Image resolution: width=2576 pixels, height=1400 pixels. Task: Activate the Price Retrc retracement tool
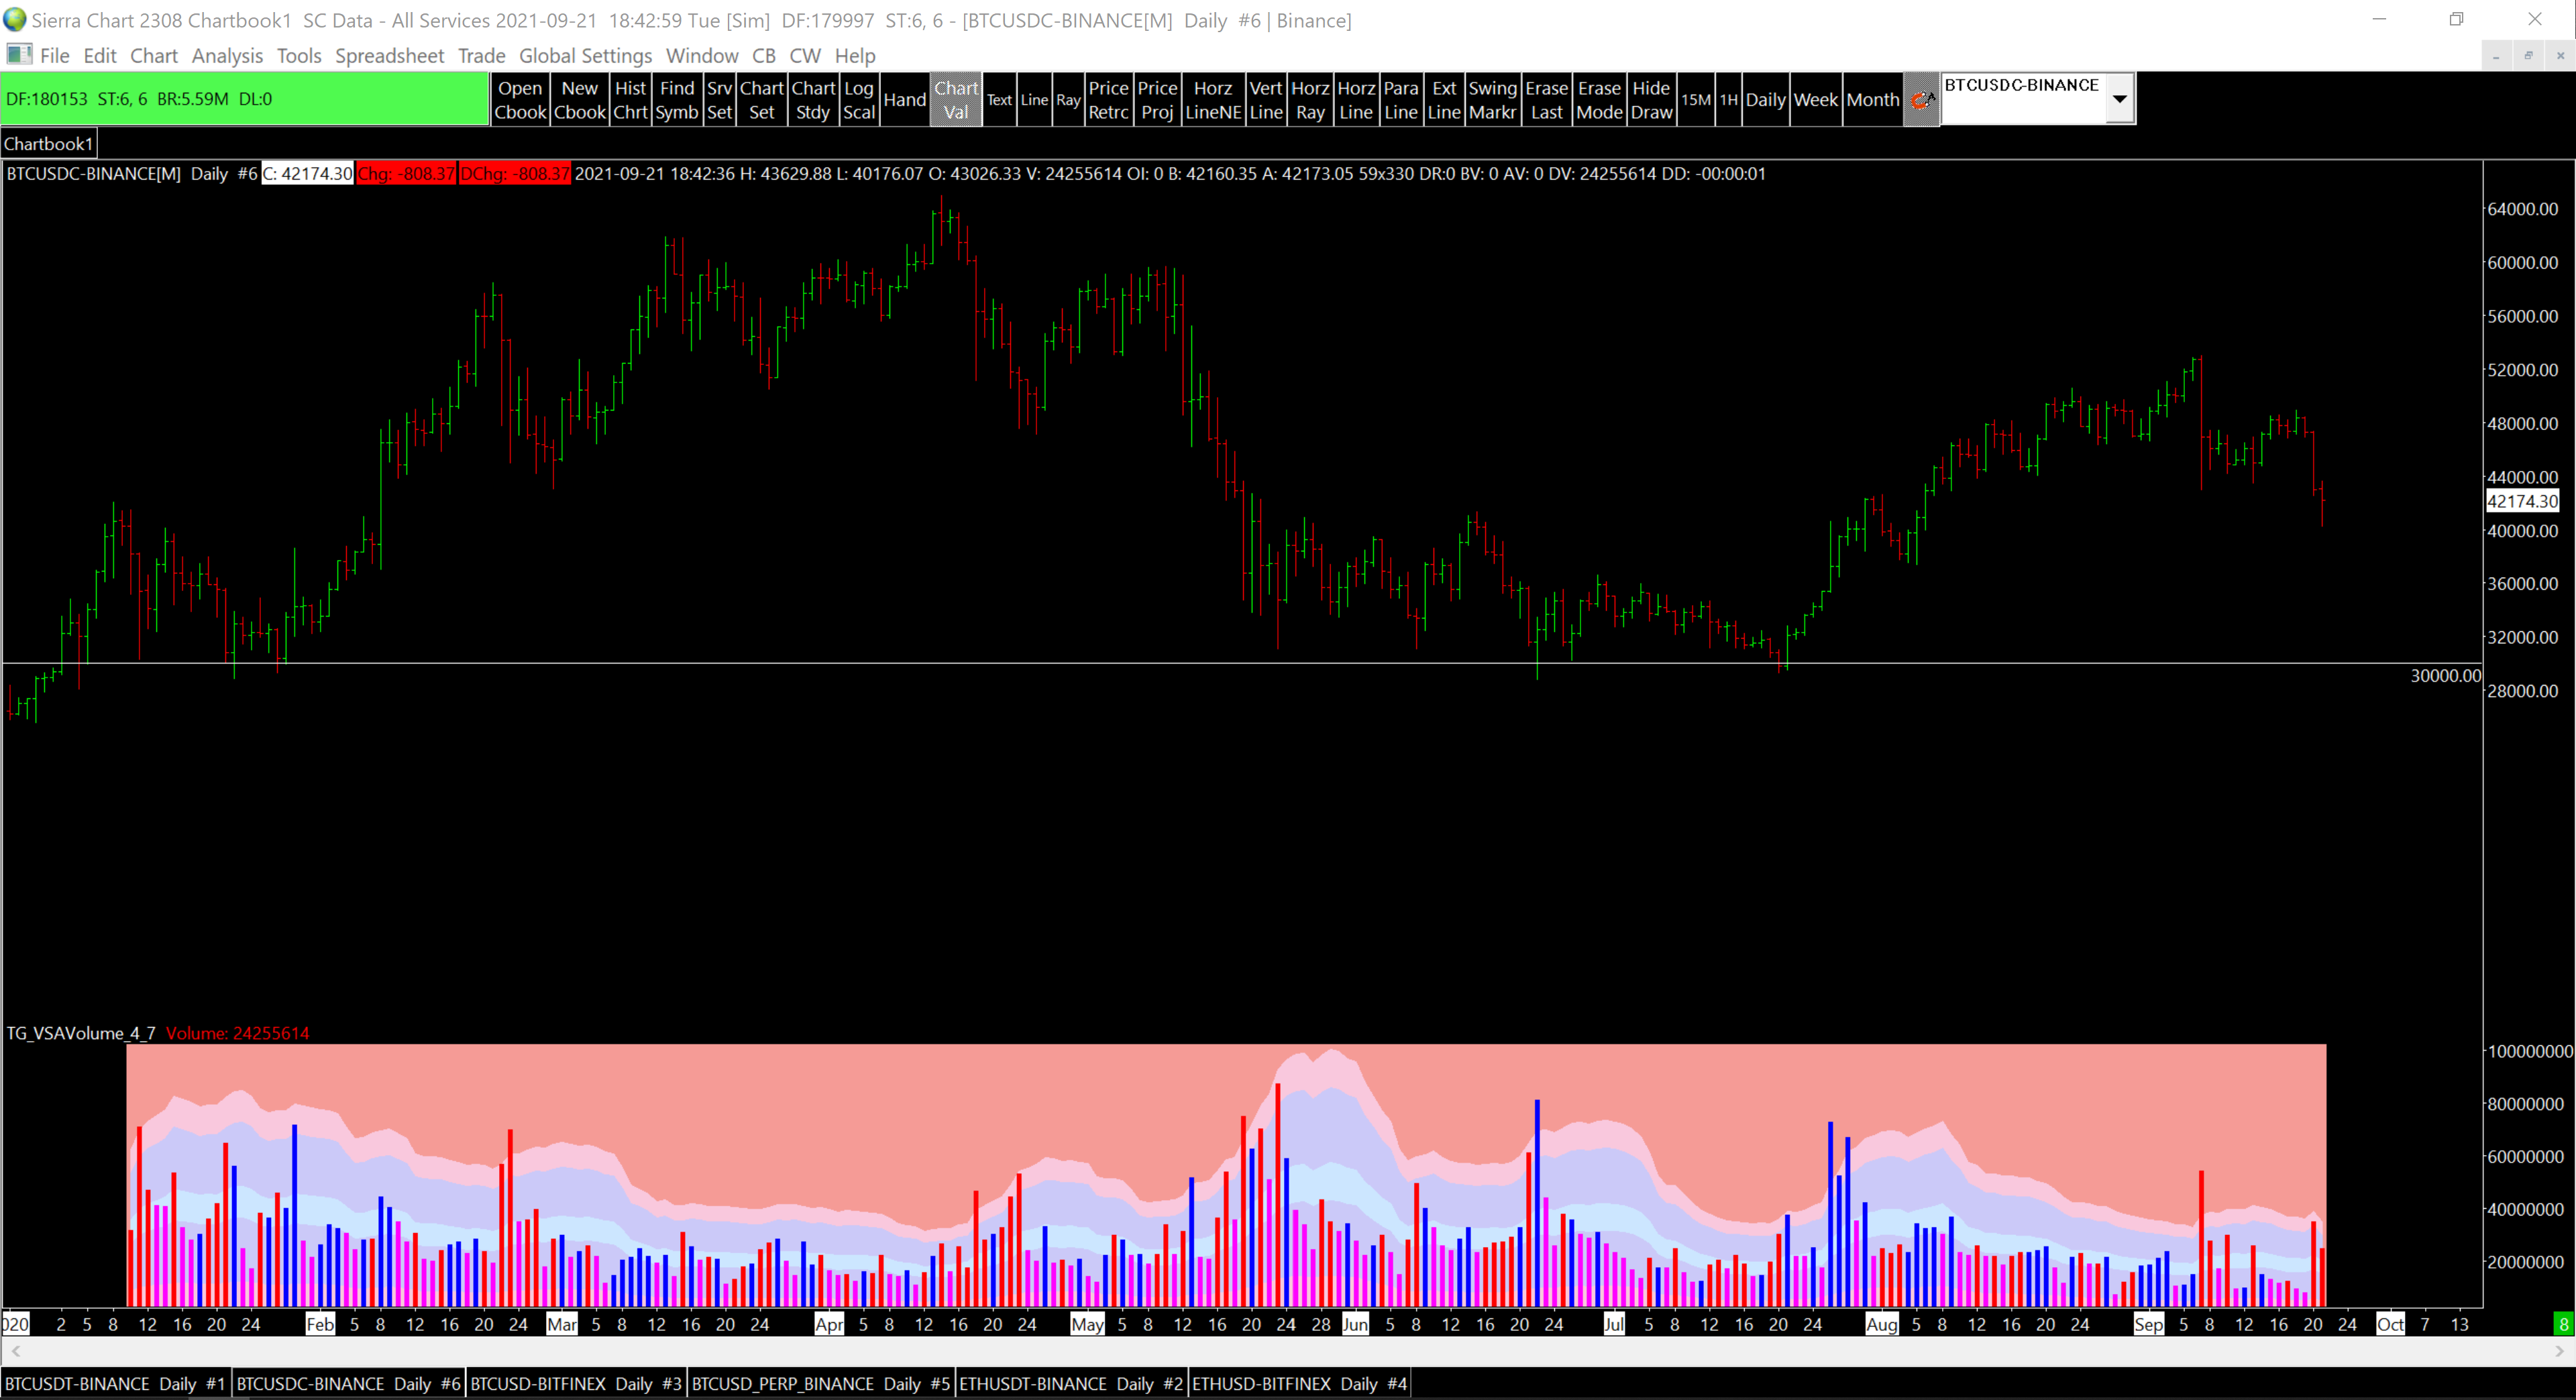[x=1108, y=99]
